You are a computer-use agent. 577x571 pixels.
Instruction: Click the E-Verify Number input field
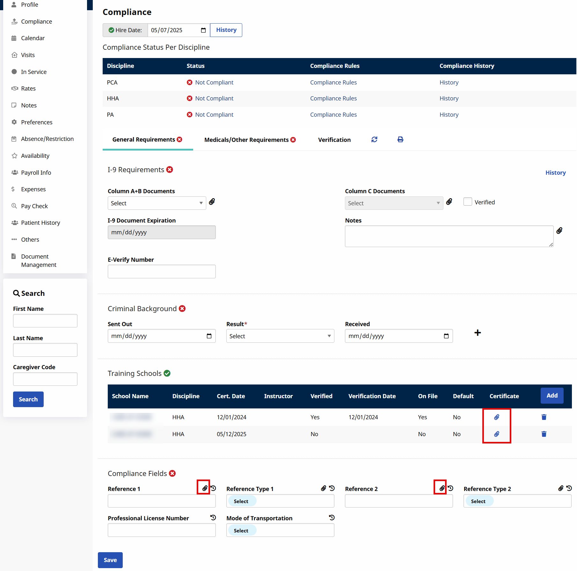click(x=162, y=272)
